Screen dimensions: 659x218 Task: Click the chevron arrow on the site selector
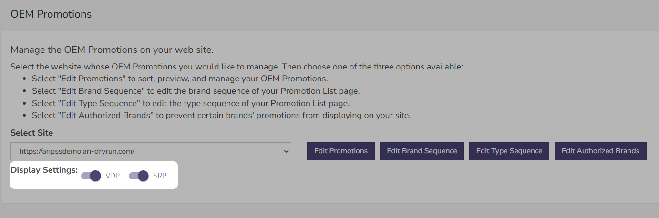[x=286, y=151]
